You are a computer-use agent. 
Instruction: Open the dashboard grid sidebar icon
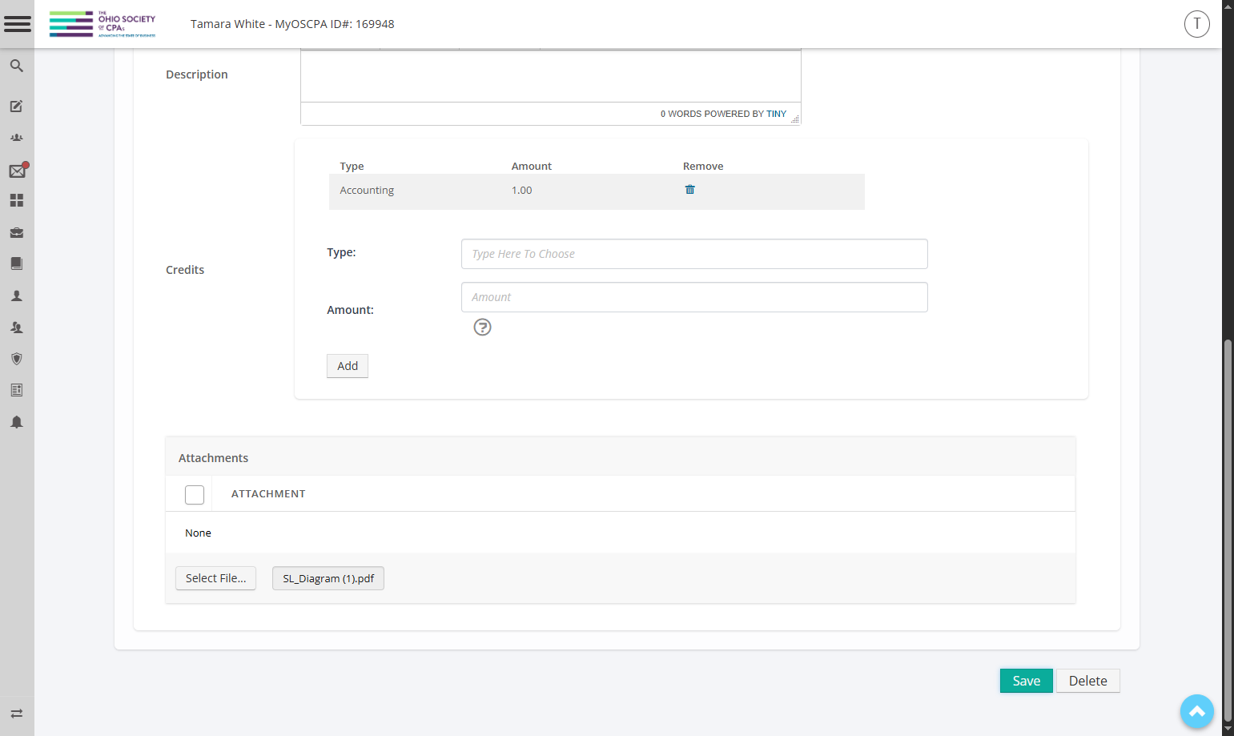tap(16, 200)
